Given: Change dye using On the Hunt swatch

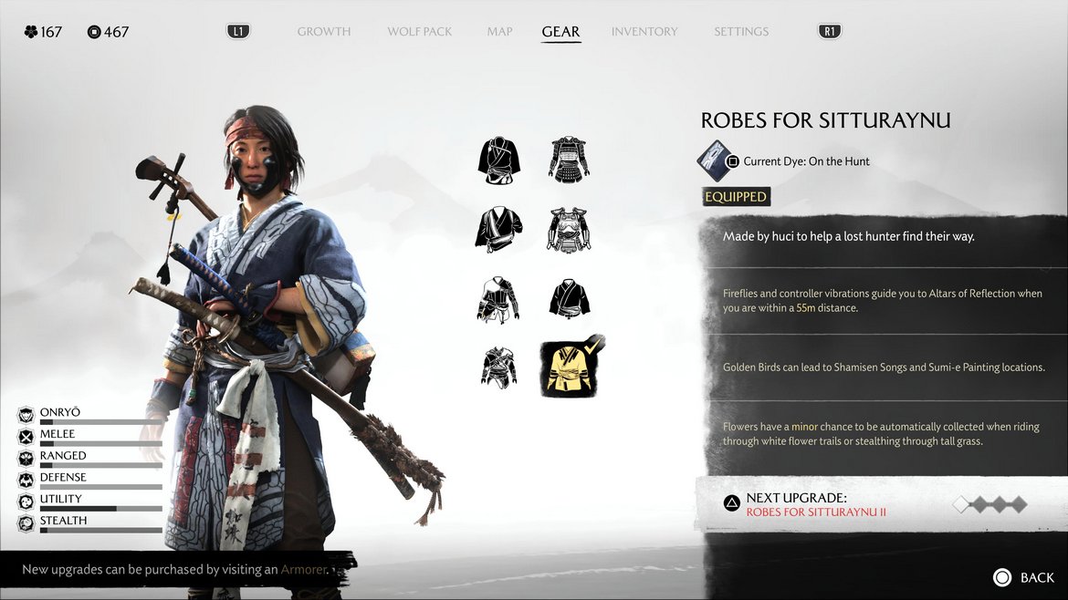Looking at the screenshot, I should tap(715, 161).
